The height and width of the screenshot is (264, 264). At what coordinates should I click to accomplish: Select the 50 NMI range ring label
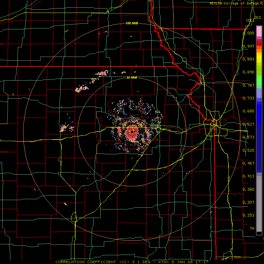tap(132, 77)
